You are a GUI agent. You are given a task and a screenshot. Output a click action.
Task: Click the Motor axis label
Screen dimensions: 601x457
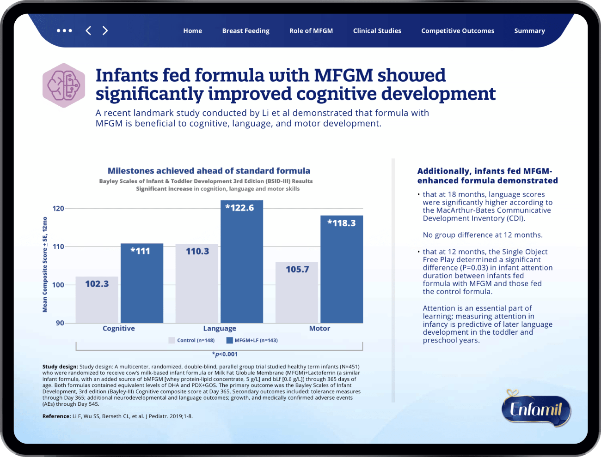(x=319, y=329)
